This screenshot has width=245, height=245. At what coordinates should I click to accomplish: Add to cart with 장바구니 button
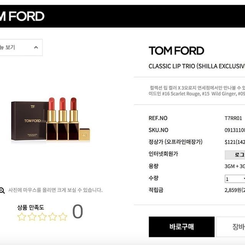click(230, 227)
